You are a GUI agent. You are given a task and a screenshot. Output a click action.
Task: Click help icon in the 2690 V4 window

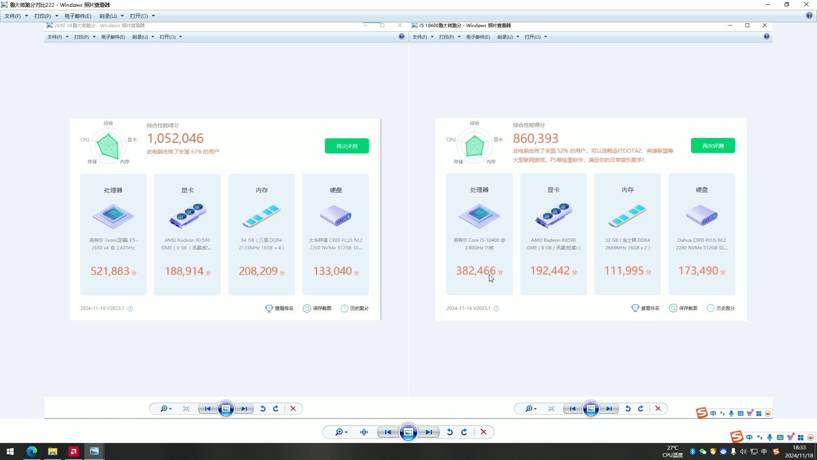tap(401, 37)
